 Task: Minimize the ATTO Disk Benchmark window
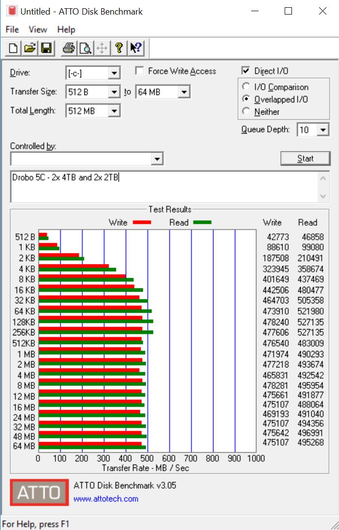255,11
